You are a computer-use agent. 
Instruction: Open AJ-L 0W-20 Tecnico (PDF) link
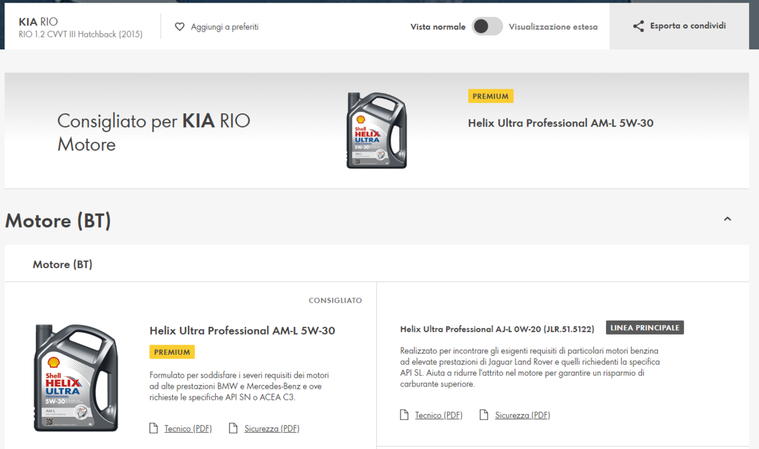click(439, 415)
